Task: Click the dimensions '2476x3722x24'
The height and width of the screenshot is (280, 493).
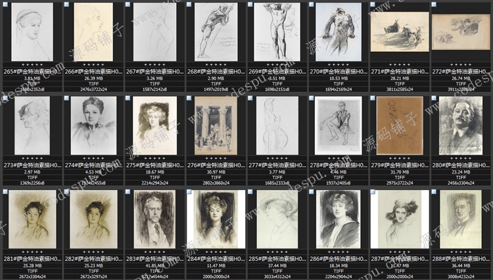Action: tap(93, 89)
